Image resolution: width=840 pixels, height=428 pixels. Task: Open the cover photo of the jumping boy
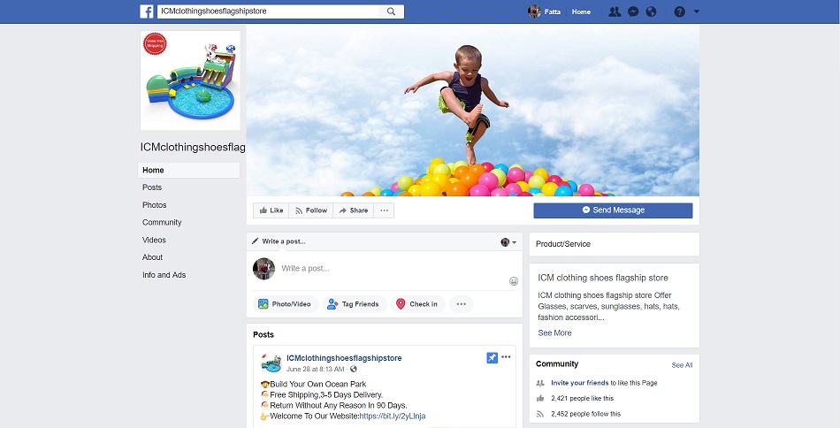[x=472, y=111]
